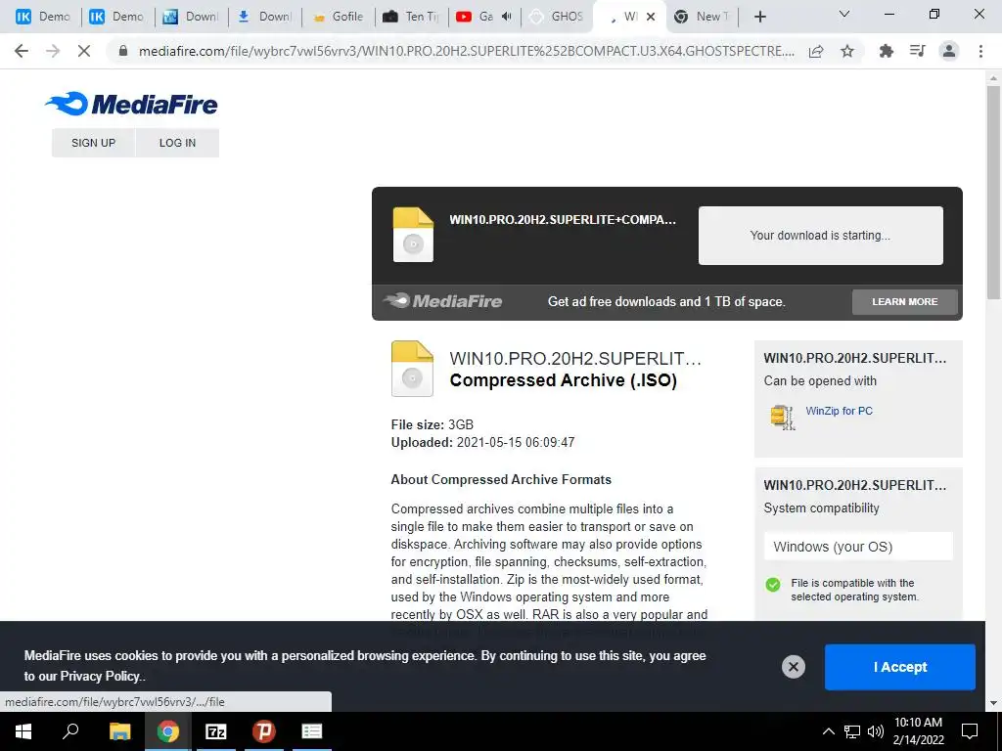Click the MediaFire logo
1002x751 pixels.
131,104
